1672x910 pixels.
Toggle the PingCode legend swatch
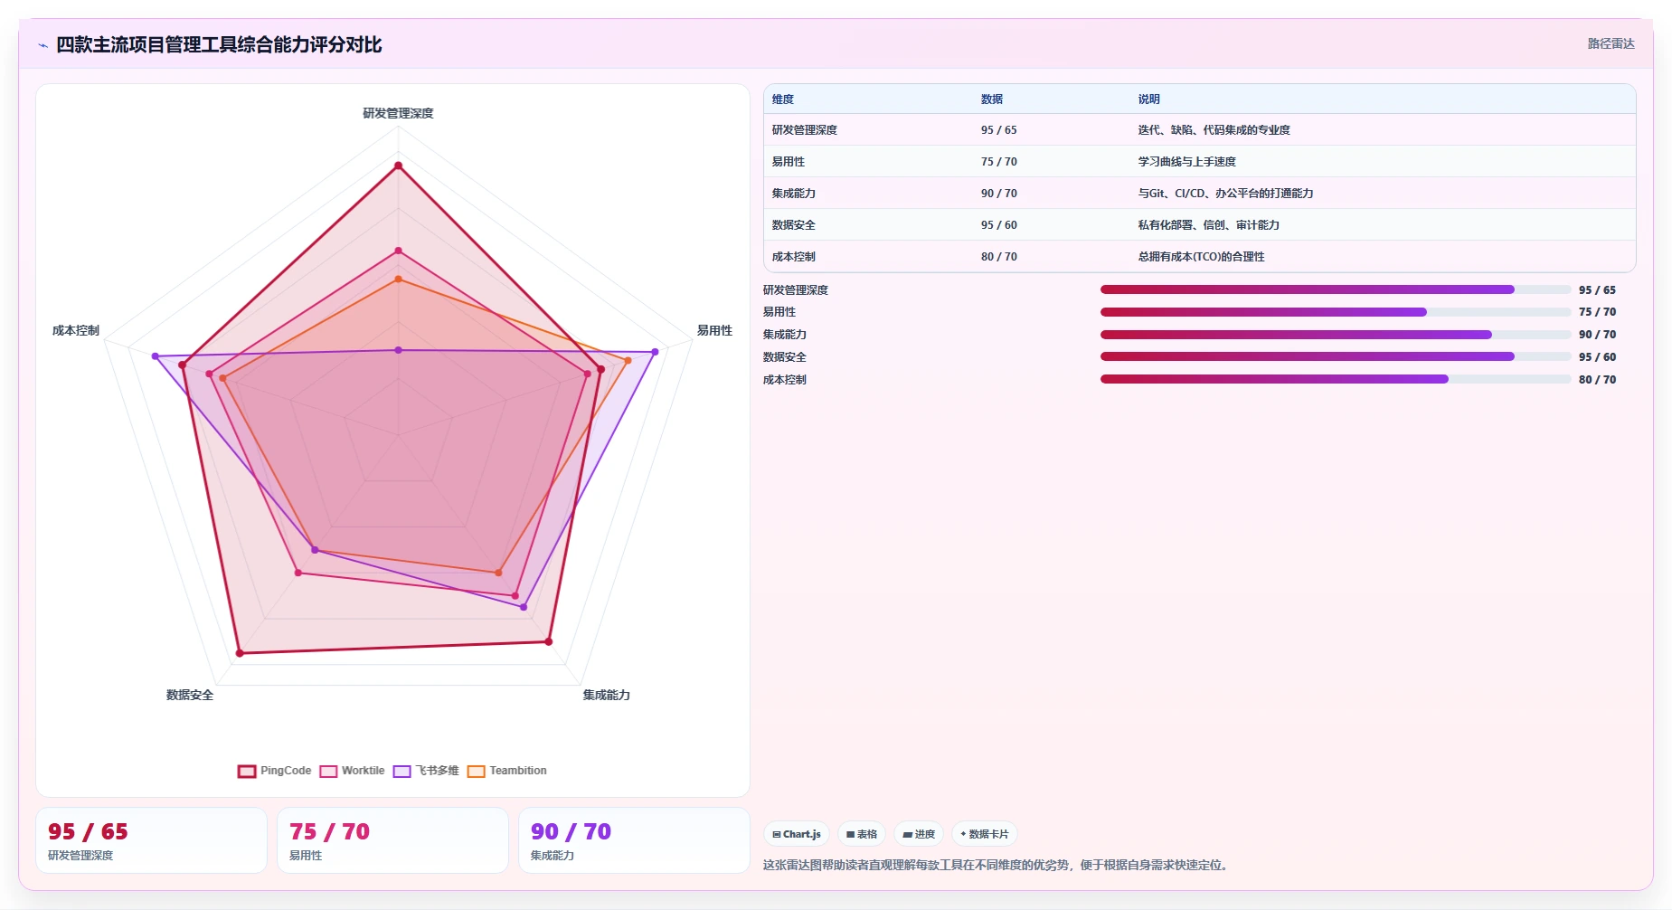247,772
